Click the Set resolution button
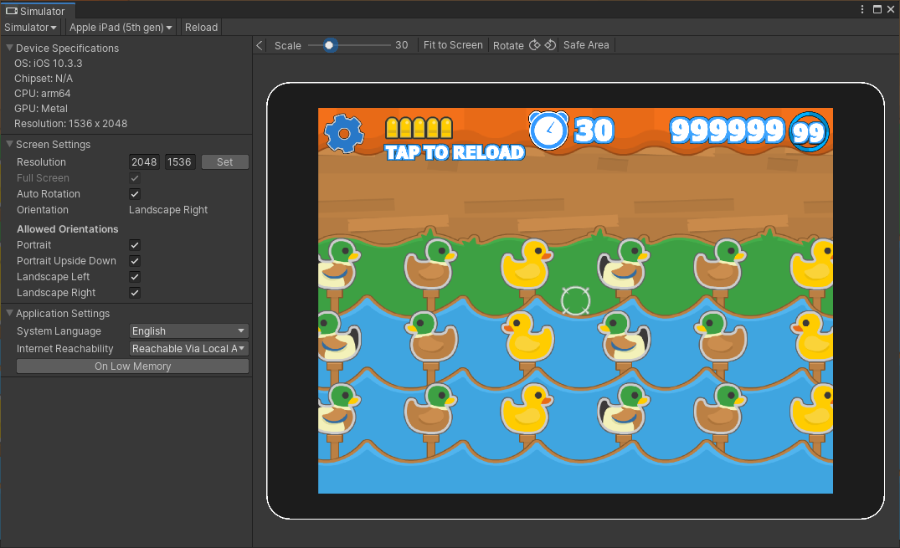This screenshot has height=548, width=900. pos(225,161)
